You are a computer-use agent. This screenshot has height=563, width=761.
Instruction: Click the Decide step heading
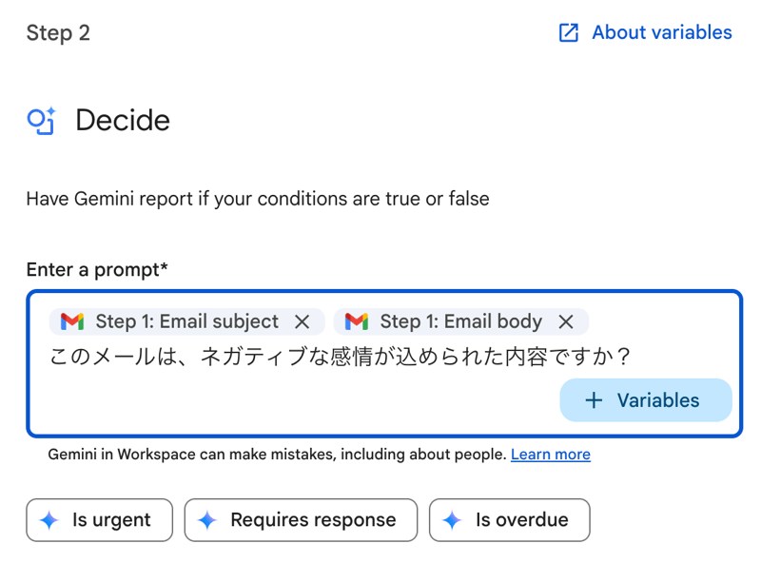click(x=123, y=121)
